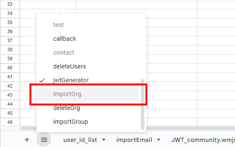Open the all sheets list icon
Viewport: 235px width, 147px height.
(x=44, y=140)
